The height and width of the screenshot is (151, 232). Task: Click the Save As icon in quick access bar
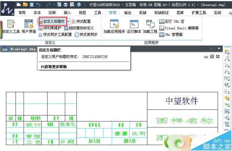59,4
